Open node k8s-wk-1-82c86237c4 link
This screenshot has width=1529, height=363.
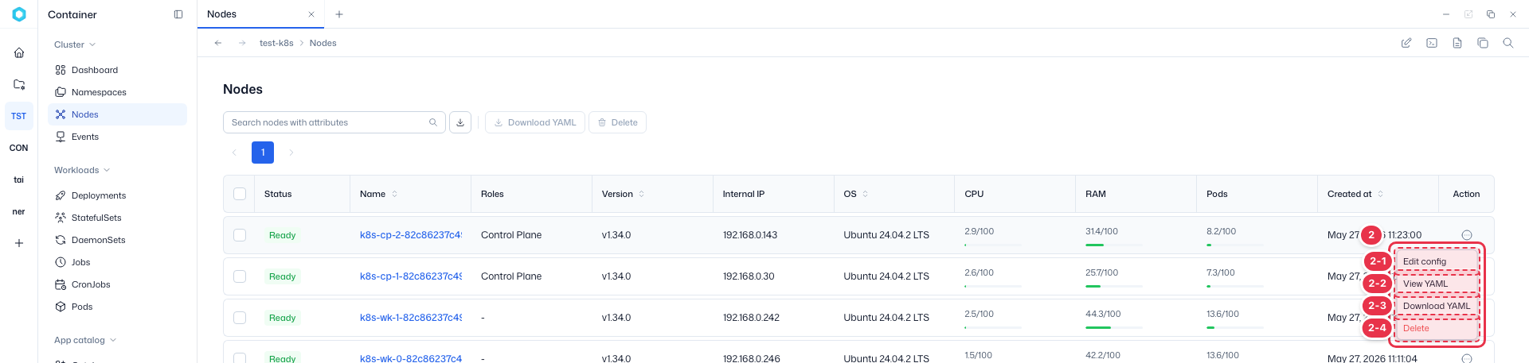pos(411,318)
